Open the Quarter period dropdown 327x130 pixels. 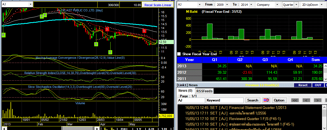297,5
